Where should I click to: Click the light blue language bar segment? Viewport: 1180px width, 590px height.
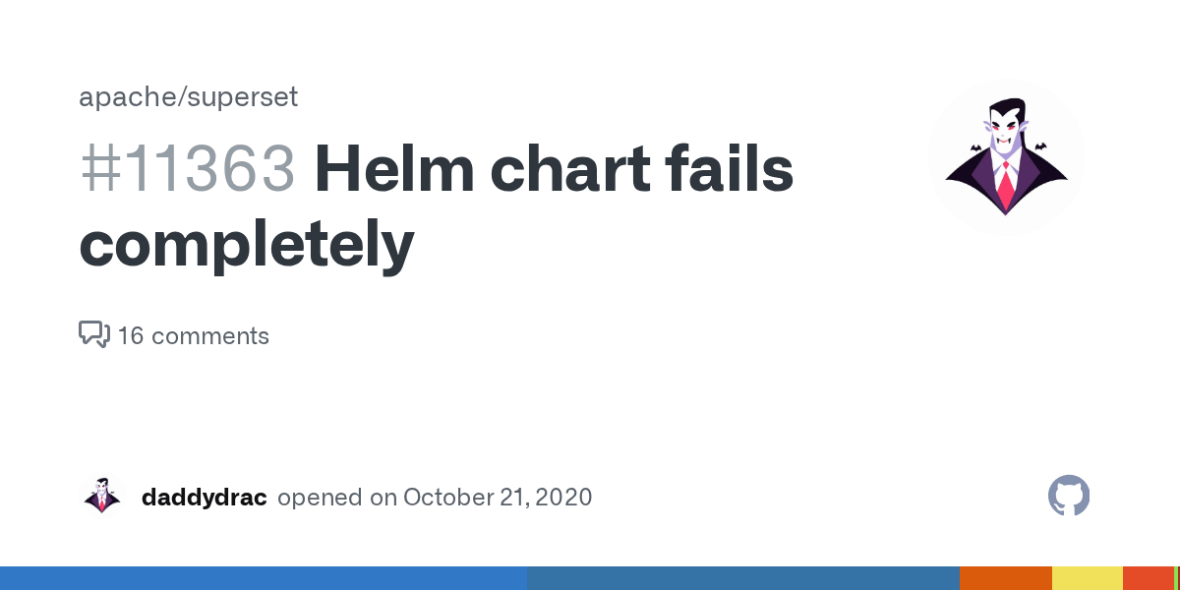263,578
